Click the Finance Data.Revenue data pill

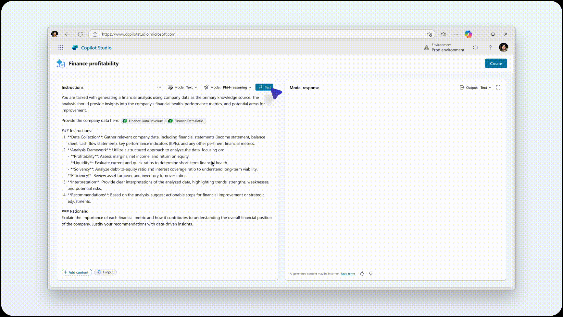(x=143, y=121)
